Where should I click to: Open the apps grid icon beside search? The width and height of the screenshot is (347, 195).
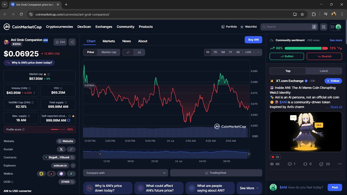tap(323, 27)
